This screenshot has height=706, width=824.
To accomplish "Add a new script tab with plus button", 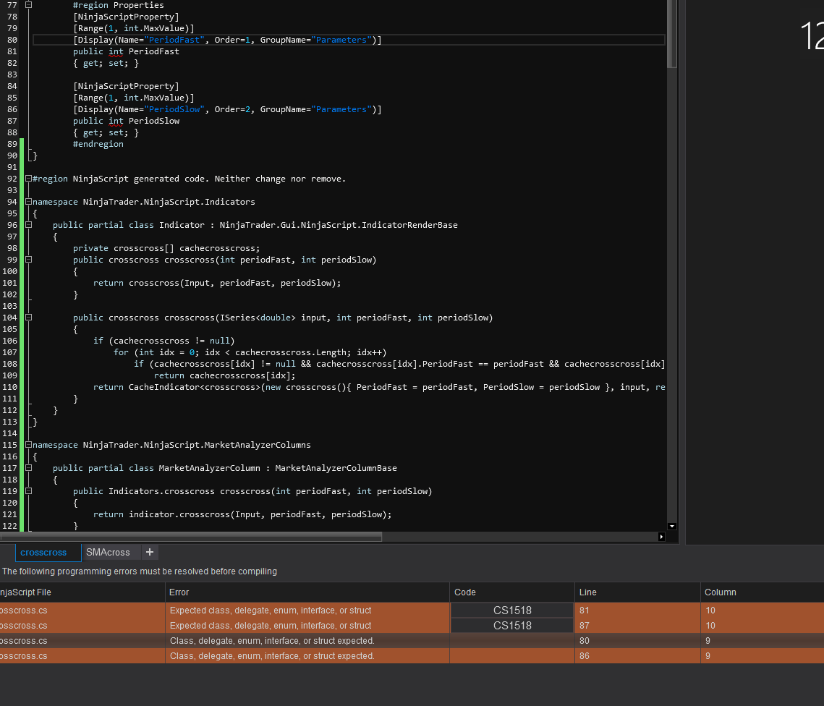I will [x=150, y=552].
